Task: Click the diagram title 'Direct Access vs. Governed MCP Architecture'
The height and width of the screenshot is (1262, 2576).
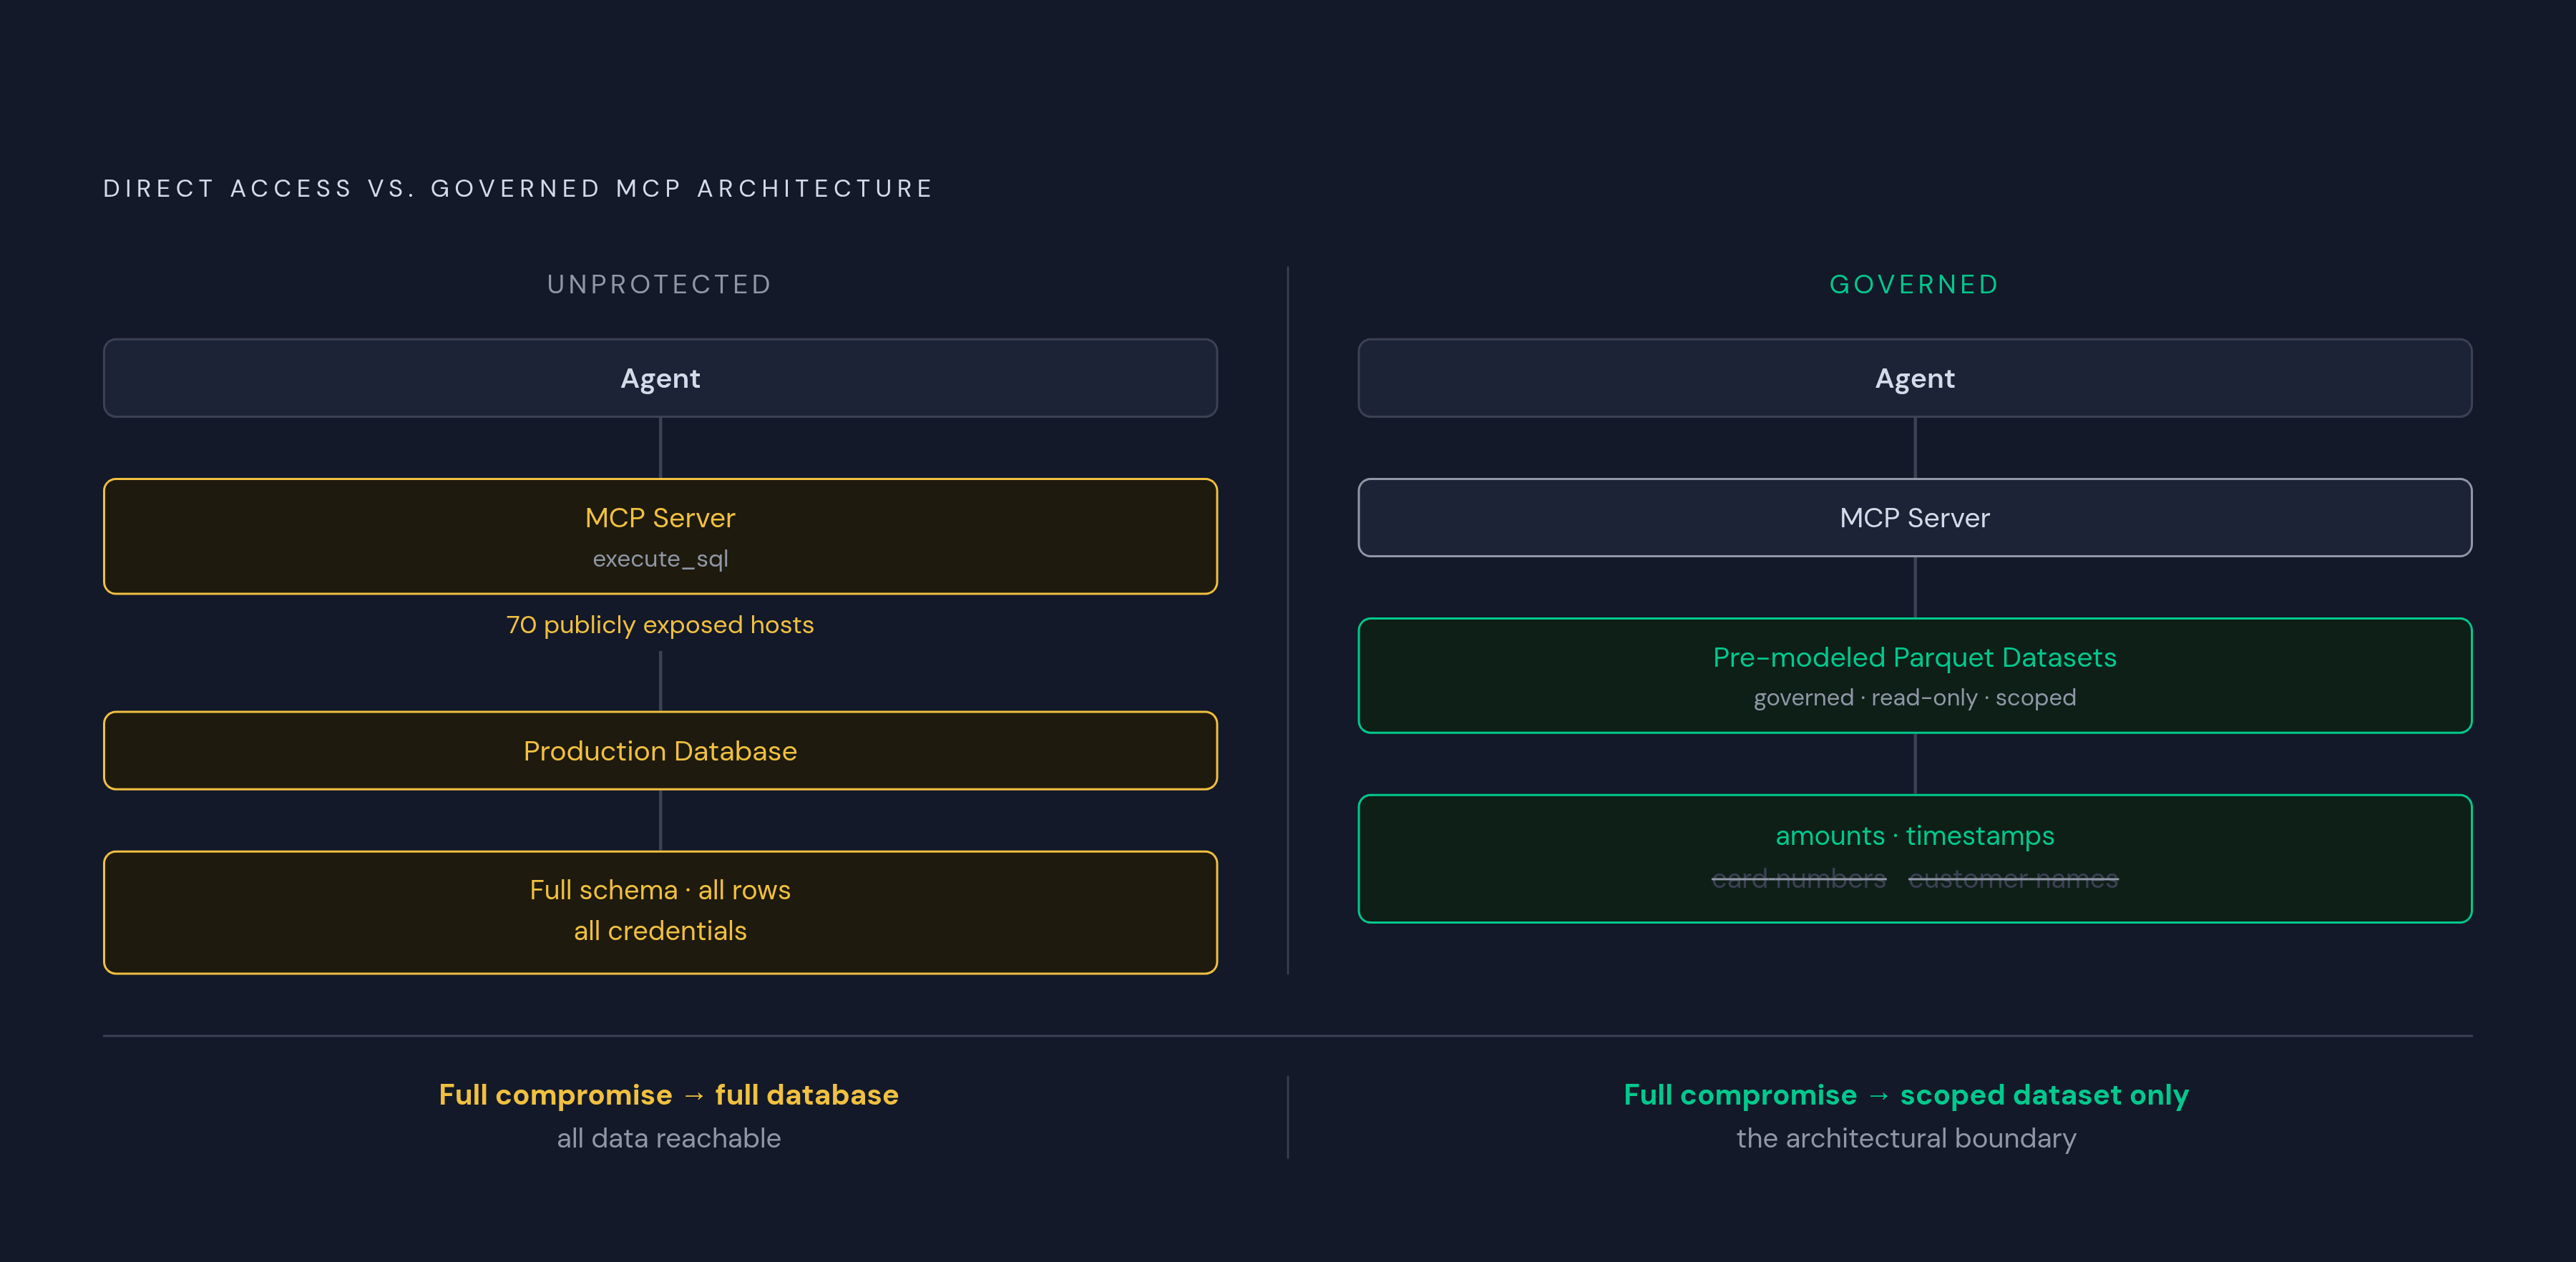Action: coord(518,188)
